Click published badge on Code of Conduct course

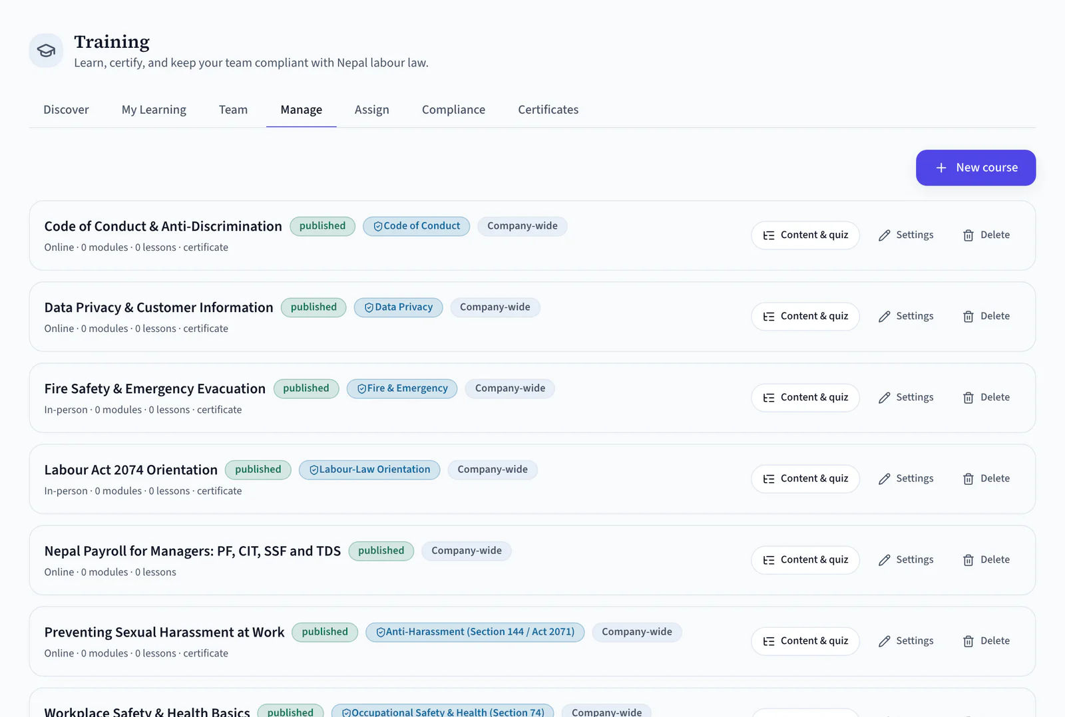tap(322, 226)
